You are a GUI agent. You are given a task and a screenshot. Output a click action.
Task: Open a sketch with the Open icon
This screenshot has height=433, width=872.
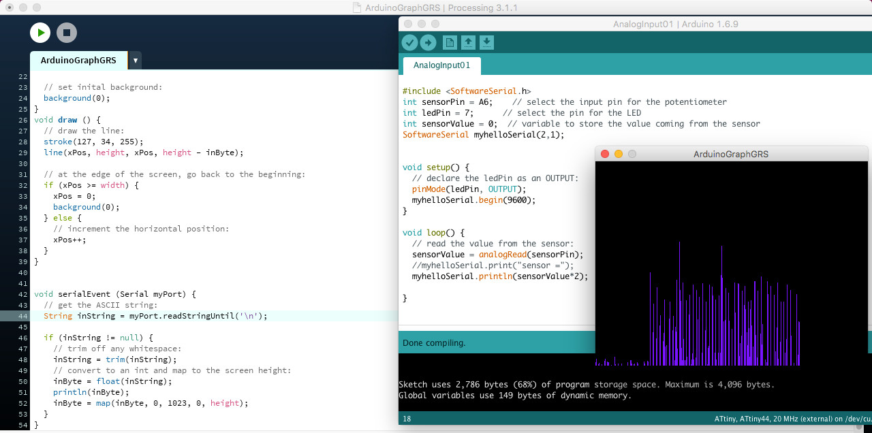click(469, 43)
